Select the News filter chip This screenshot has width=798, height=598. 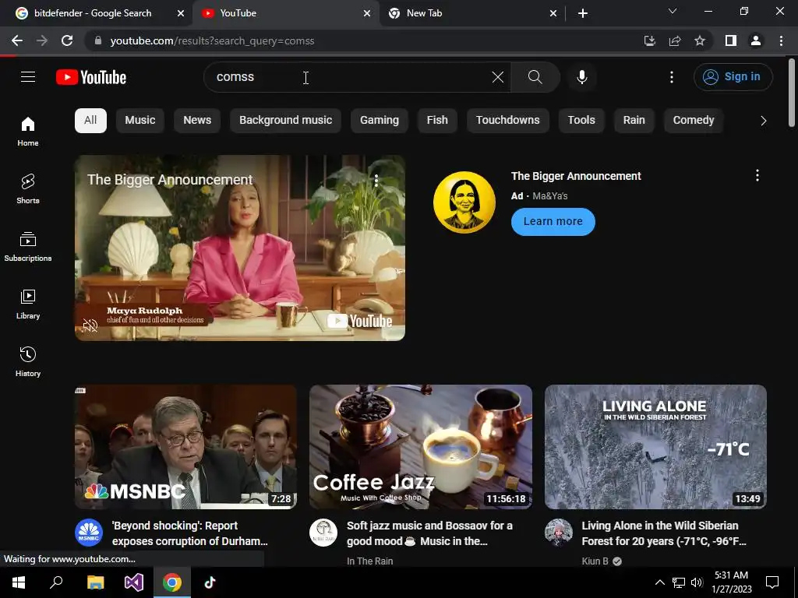197,121
